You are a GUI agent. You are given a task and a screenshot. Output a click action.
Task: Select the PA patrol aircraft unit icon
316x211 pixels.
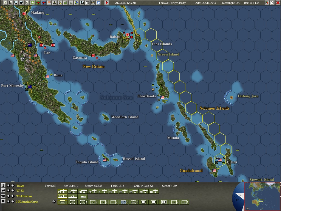coord(63,191)
